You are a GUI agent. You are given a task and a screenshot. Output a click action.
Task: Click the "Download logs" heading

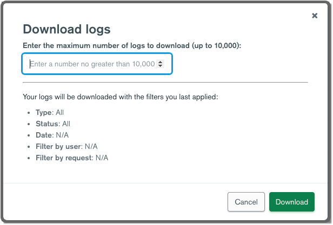pyautogui.click(x=67, y=29)
